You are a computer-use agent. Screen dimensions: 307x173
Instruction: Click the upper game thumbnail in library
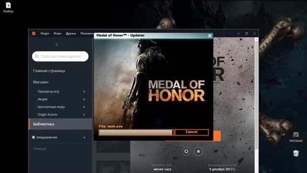click(113, 147)
